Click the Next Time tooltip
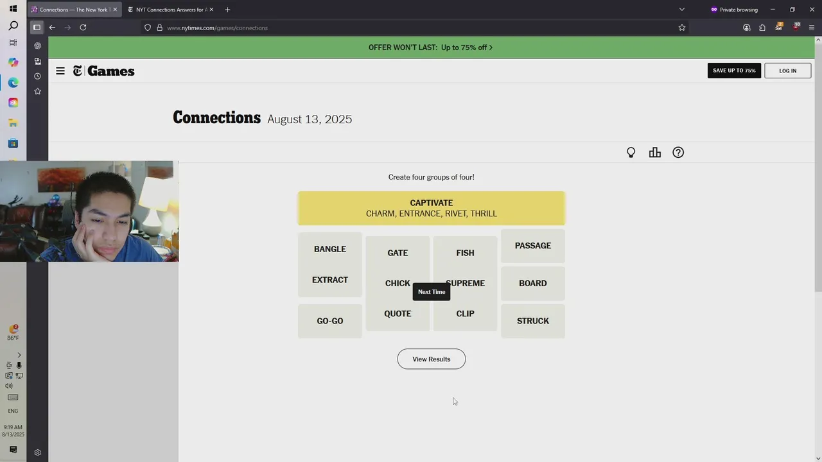The height and width of the screenshot is (462, 822). 432,292
